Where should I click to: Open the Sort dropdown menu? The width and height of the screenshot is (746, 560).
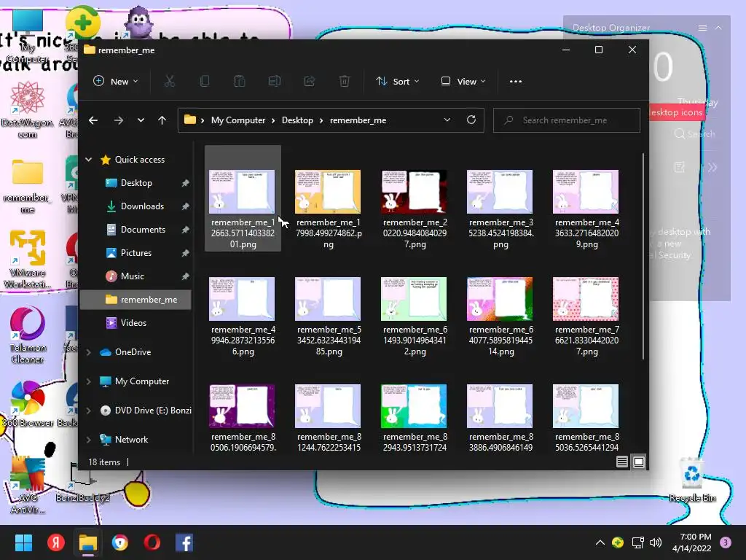(397, 82)
